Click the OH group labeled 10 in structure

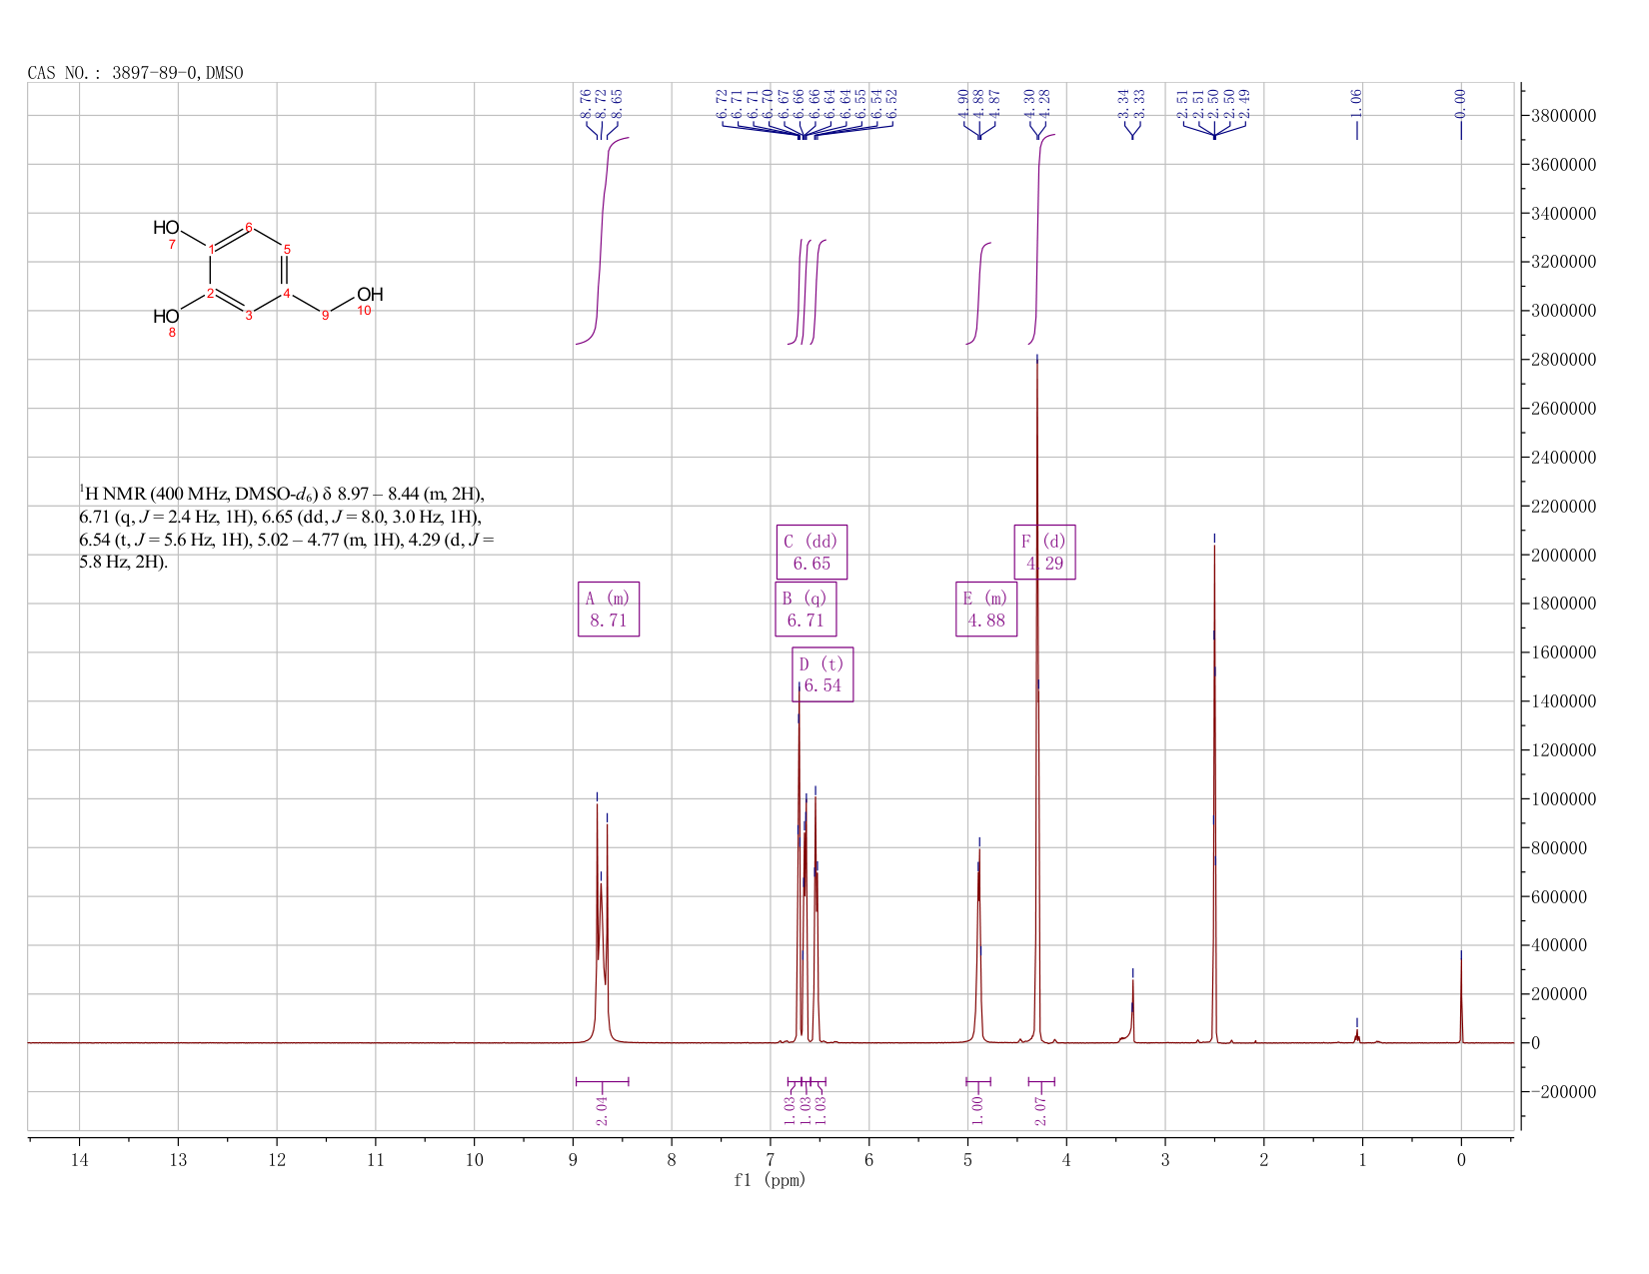(x=370, y=295)
